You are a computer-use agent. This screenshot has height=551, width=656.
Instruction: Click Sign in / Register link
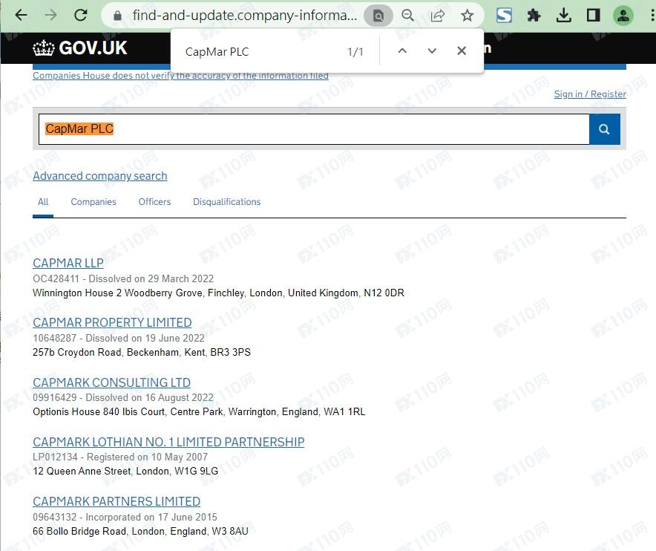590,94
